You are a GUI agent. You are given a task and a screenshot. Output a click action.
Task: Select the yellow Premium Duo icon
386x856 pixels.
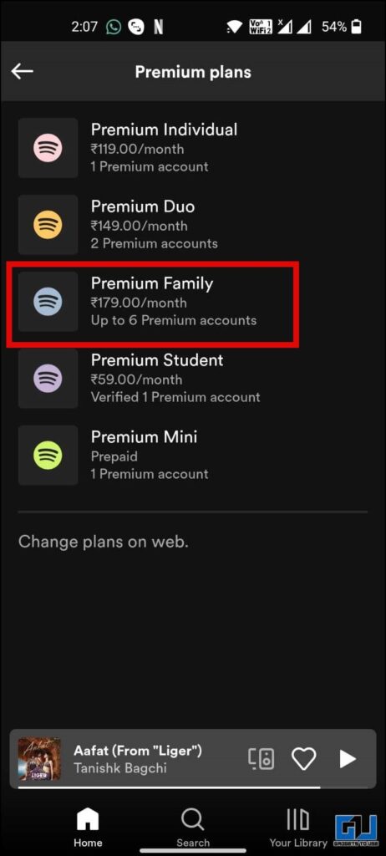point(48,224)
